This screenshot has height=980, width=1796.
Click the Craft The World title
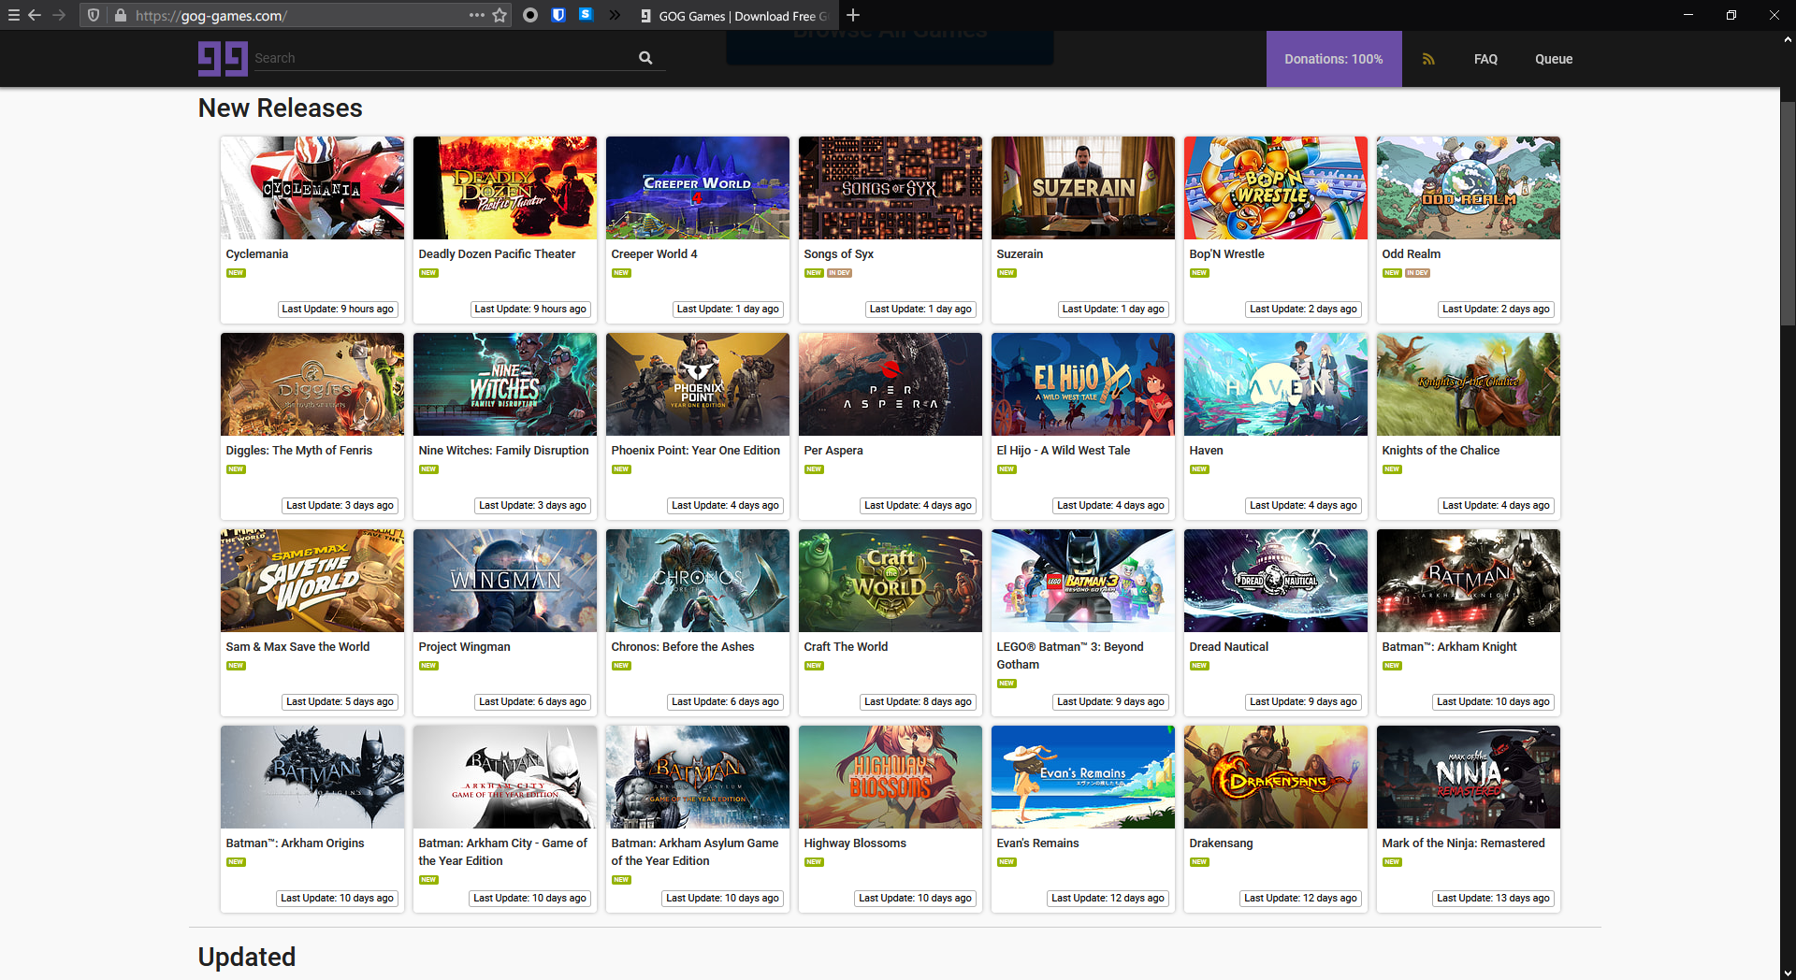pos(846,647)
